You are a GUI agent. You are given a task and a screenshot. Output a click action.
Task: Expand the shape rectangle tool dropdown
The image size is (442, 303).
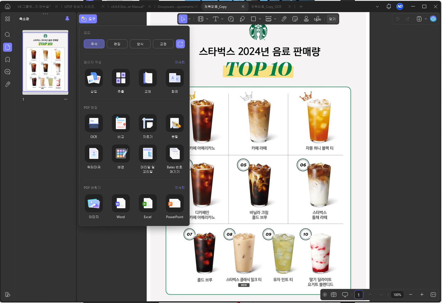click(260, 19)
